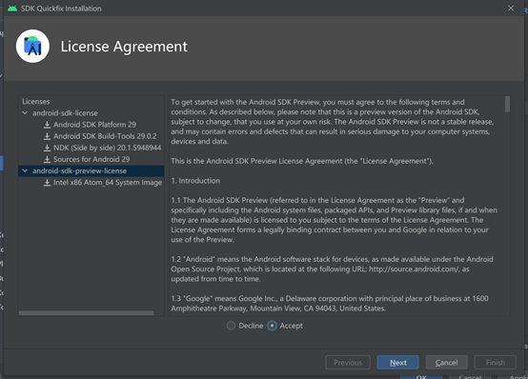Select Android SDK Build-Tools 29.0.2 entry
This screenshot has width=528, height=379.
click(x=105, y=136)
